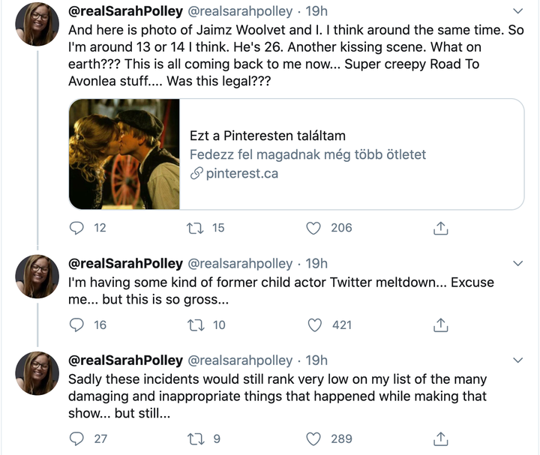Reply to the tweet with 27 replies
The image size is (540, 455).
tap(76, 439)
